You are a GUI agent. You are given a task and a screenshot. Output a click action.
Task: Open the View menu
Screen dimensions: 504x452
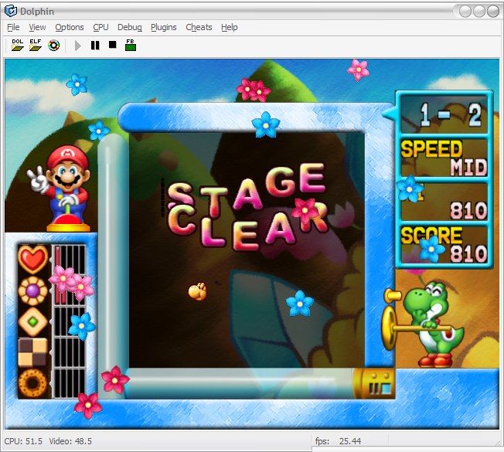click(x=37, y=27)
